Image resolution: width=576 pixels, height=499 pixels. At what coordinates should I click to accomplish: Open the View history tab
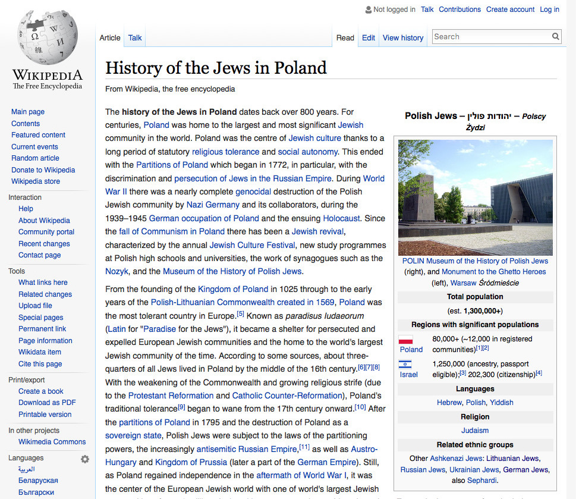coord(402,37)
